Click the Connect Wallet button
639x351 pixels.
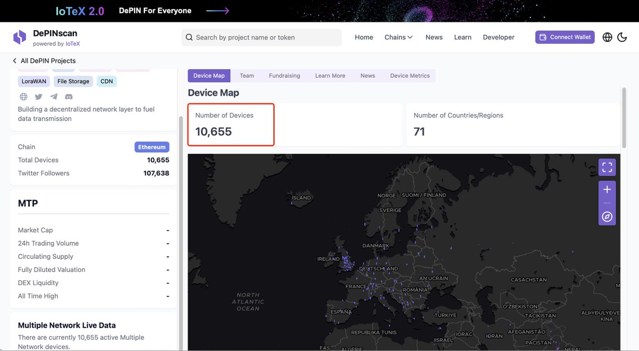(565, 37)
